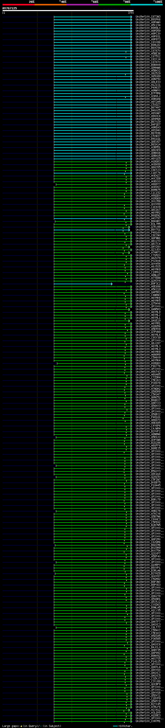Image resolution: width=165 pixels, height=728 pixels.
Task: Select hit label UniRef100_B6VC54
Action: click(148, 48)
